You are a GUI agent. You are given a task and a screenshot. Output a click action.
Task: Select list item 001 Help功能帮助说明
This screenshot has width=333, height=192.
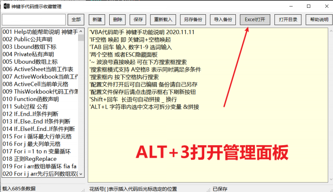[x=40, y=32]
